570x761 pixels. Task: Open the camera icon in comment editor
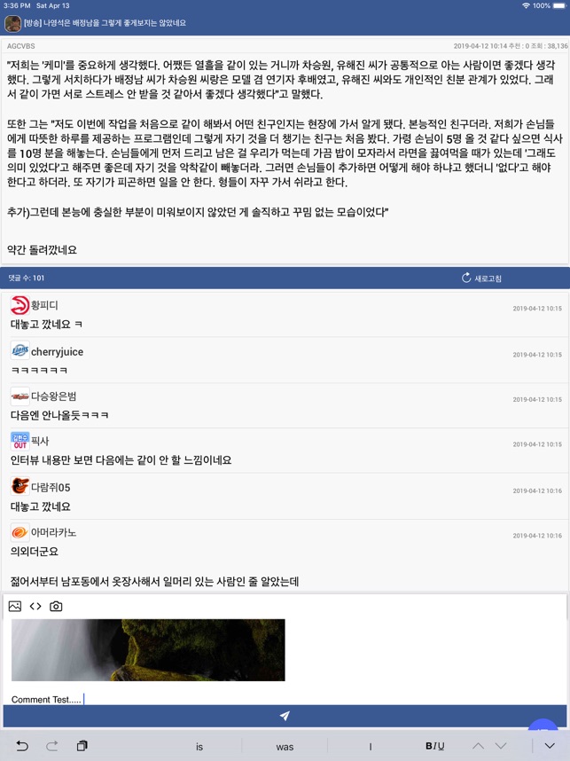pyautogui.click(x=56, y=606)
